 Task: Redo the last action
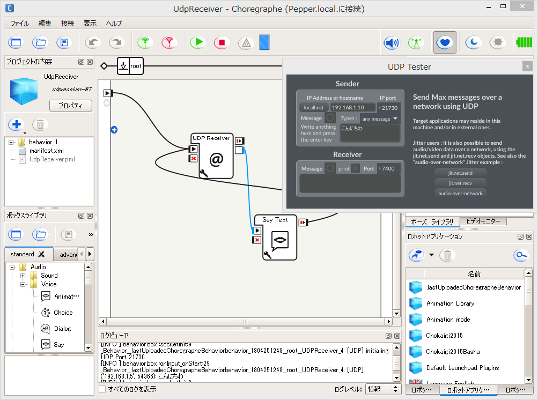[117, 43]
